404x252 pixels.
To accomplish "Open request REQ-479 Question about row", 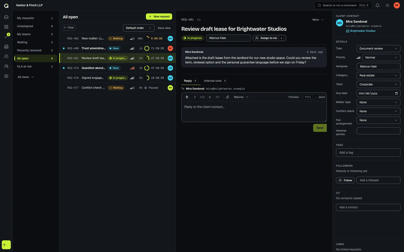I will [x=117, y=68].
